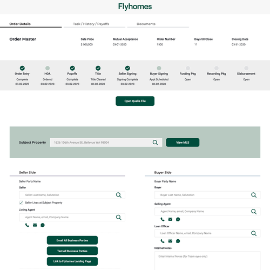270x270 pixels.
Task: Email the Loan Officer via envelope icon
Action: (x=170, y=241)
